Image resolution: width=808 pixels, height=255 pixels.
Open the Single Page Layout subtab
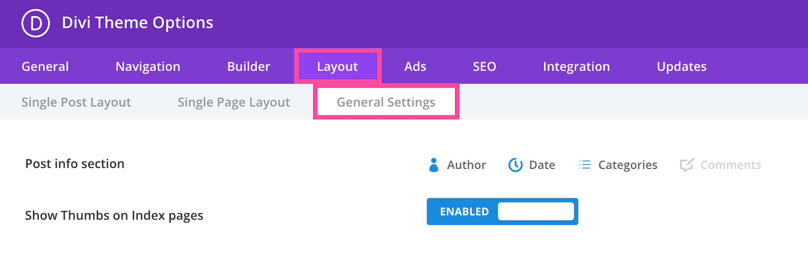pos(234,102)
